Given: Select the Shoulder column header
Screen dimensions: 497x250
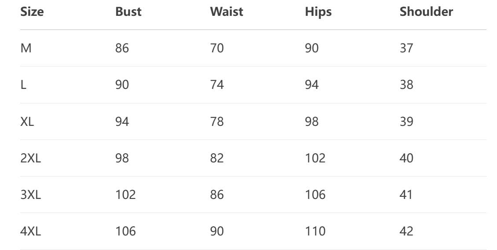Looking at the screenshot, I should [426, 12].
